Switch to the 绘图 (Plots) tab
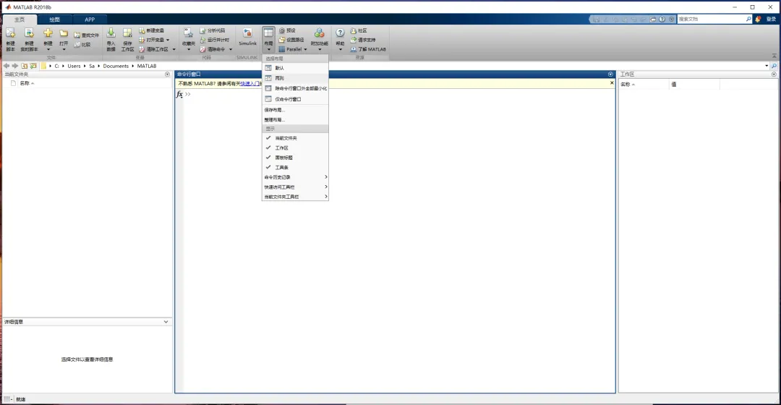The height and width of the screenshot is (405, 781). [x=55, y=20]
